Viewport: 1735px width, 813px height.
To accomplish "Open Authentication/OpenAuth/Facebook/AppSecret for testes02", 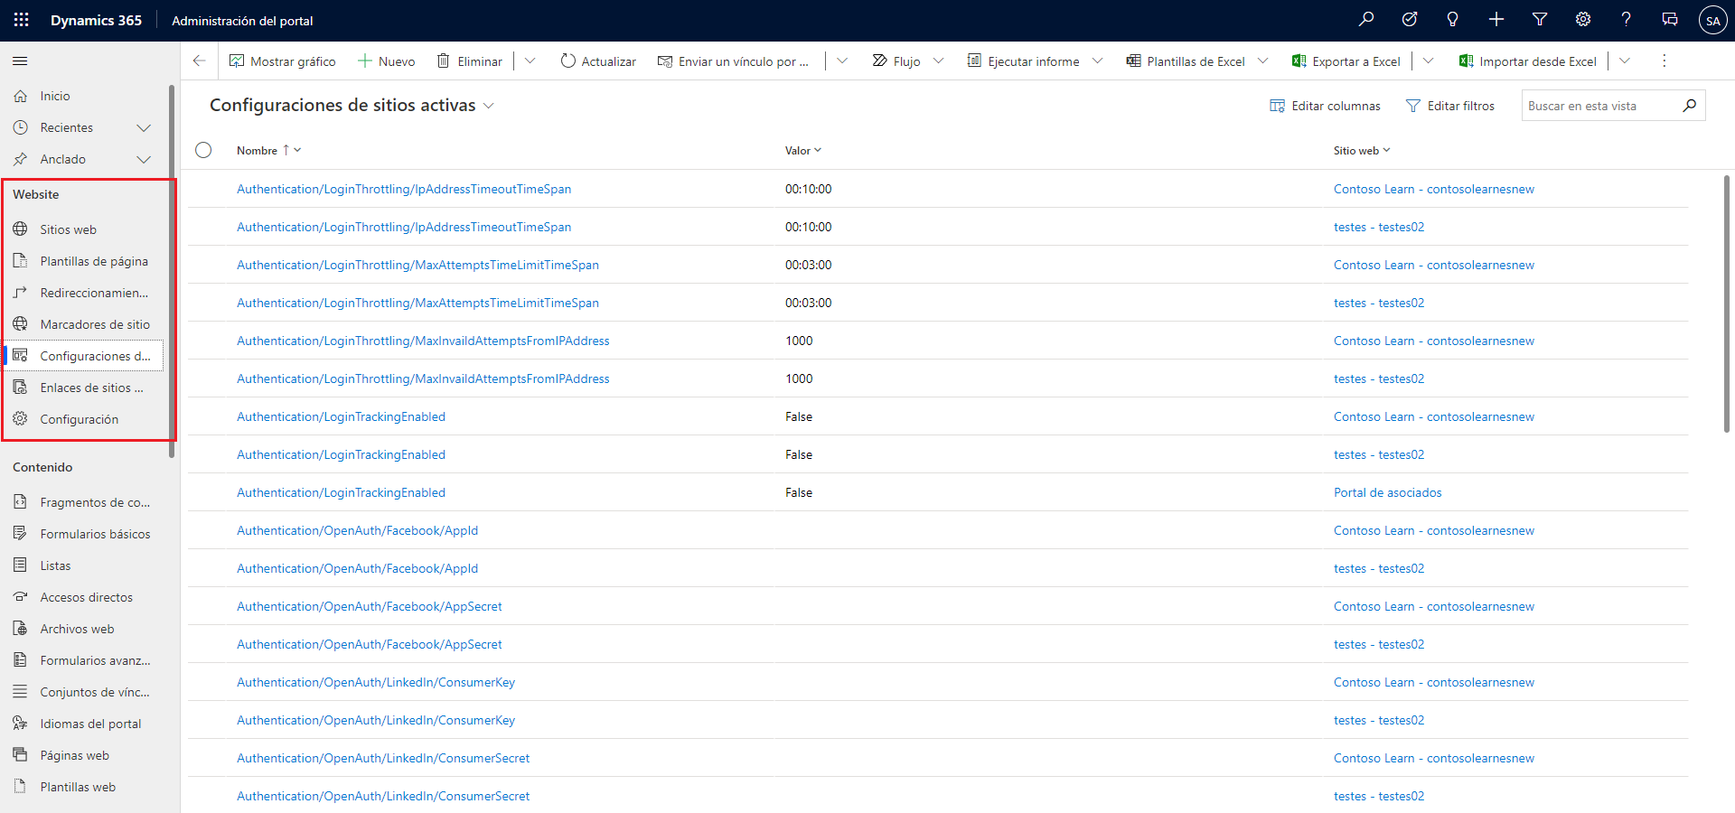I will 369,644.
